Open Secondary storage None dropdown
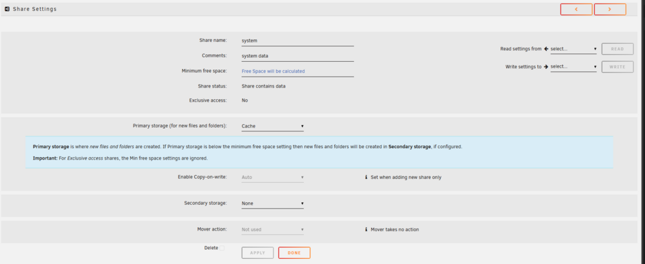The width and height of the screenshot is (645, 264). (272, 203)
